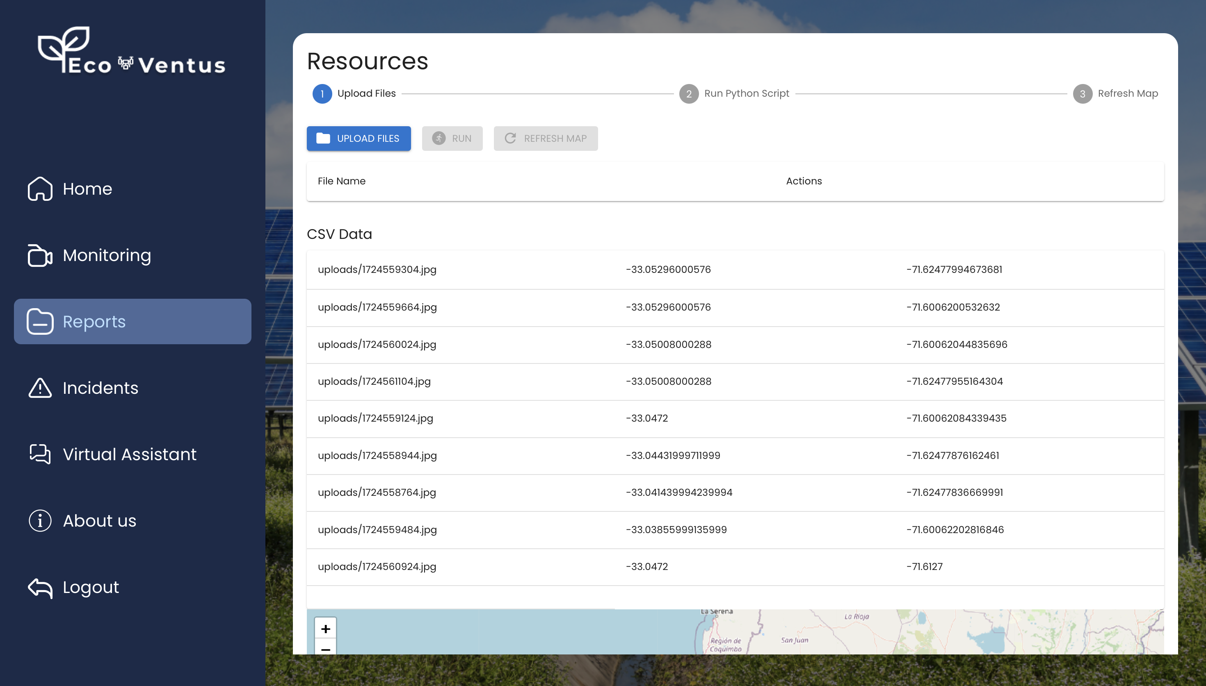1206x686 pixels.
Task: Open Virtual Assistant via its chat icon
Action: (40, 454)
